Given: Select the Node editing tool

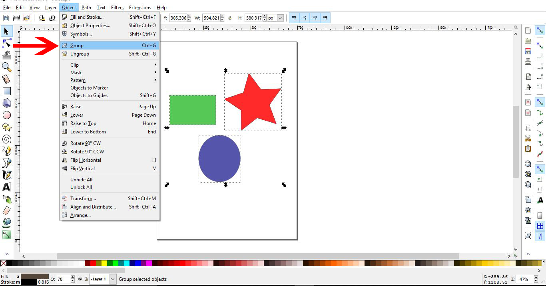Looking at the screenshot, I should click(6, 43).
